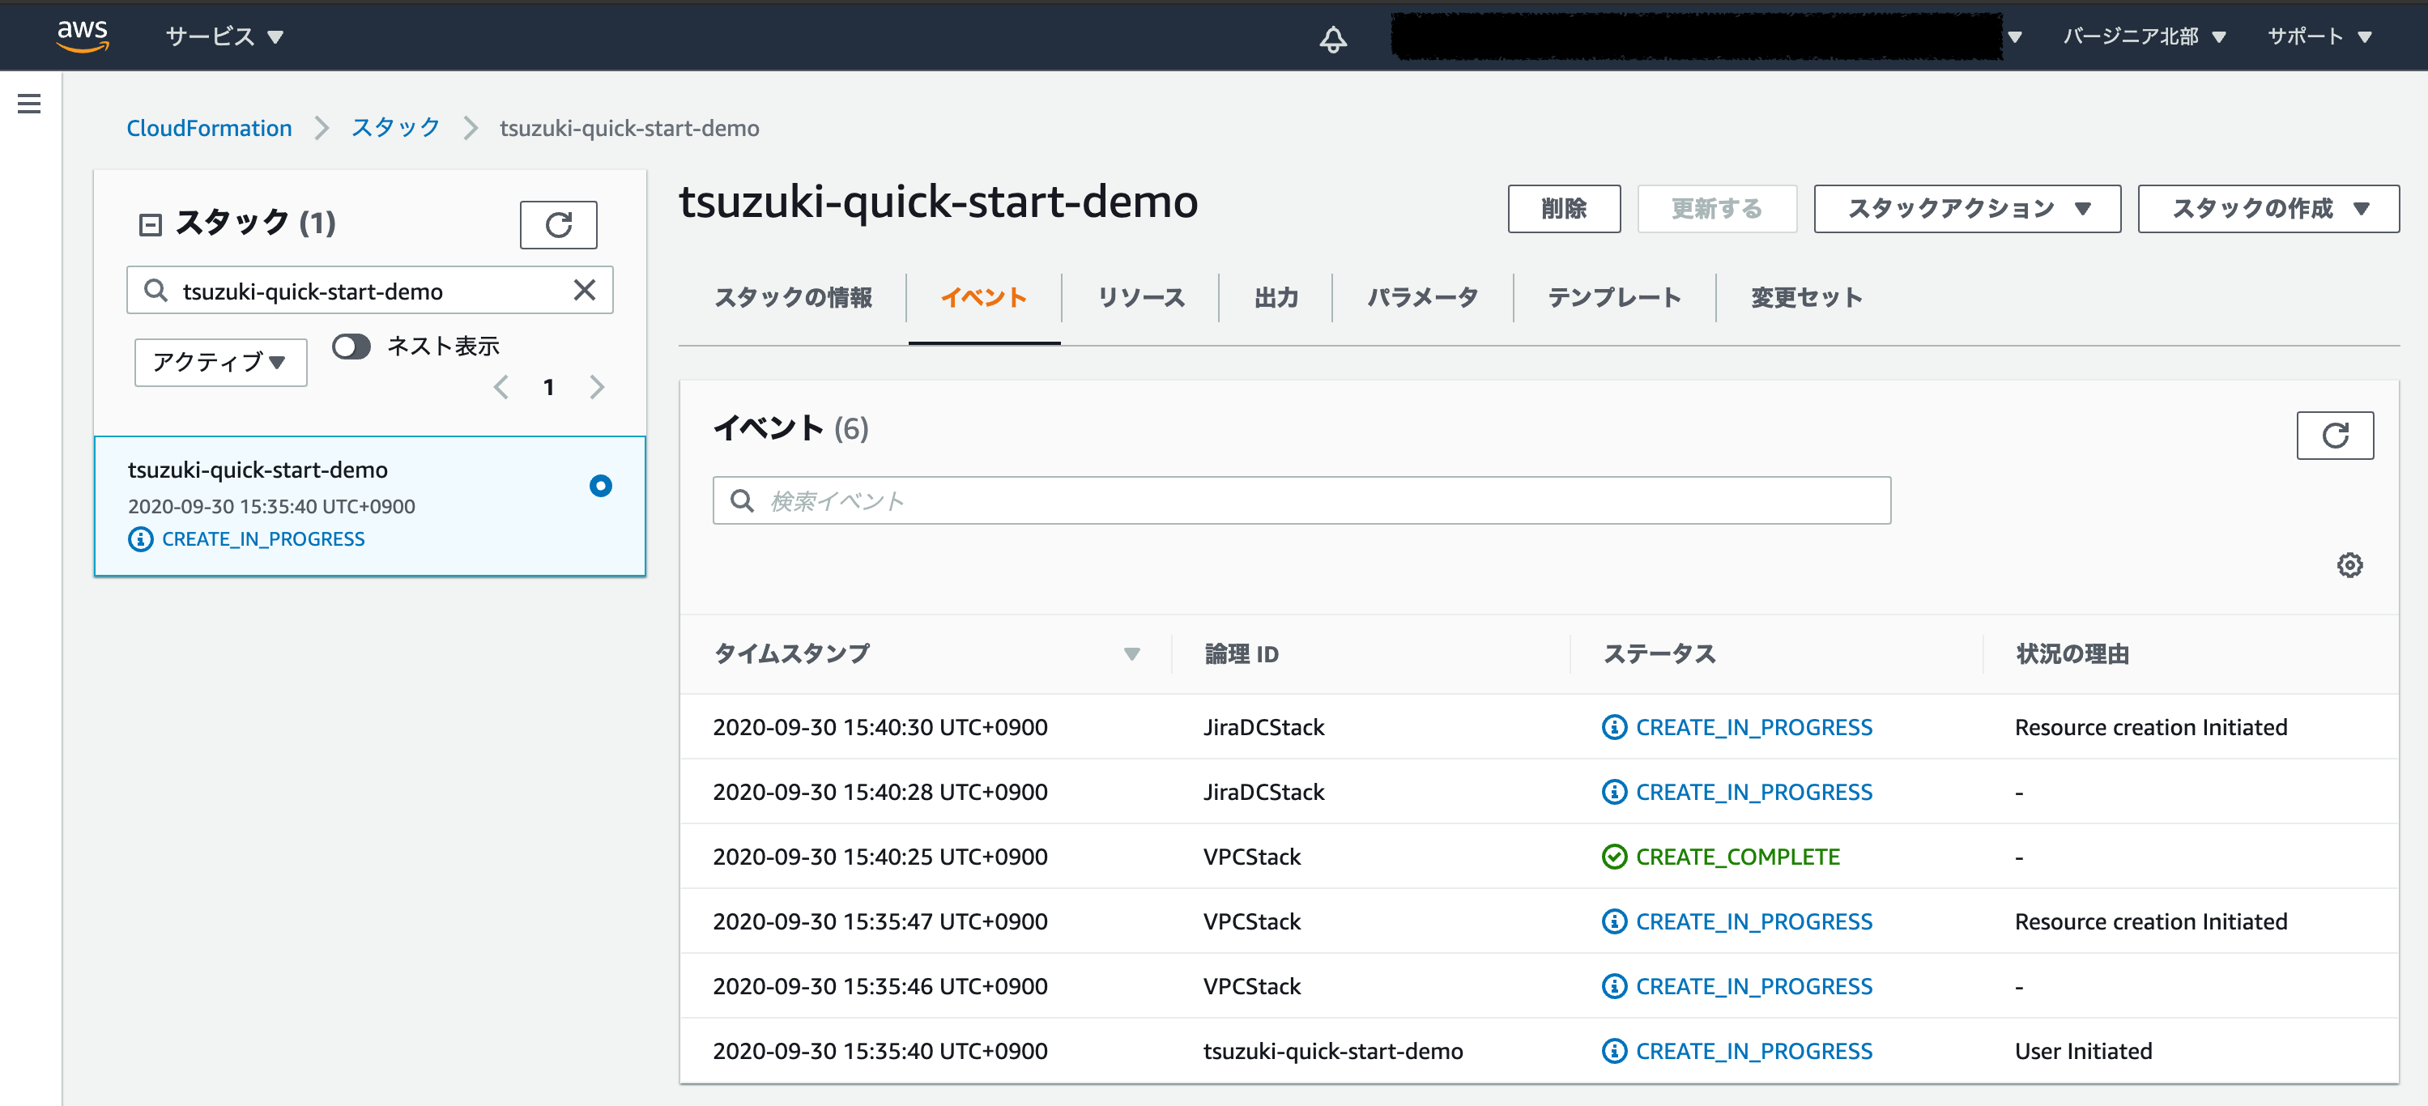Open the サービス services dropdown
Viewport: 2428px width, 1106px height.
tap(224, 36)
